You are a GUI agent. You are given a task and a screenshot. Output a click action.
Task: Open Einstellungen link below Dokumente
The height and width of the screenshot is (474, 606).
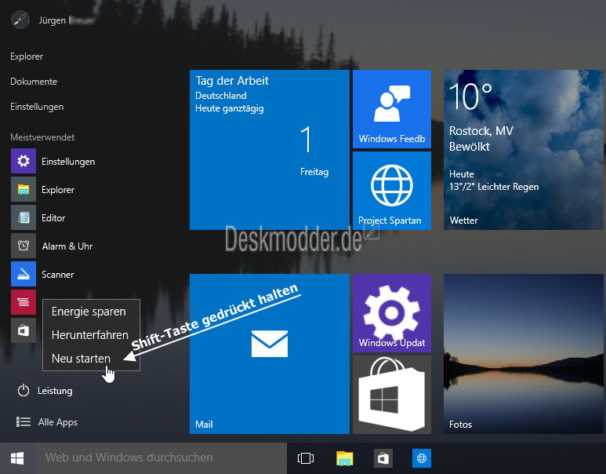(37, 107)
